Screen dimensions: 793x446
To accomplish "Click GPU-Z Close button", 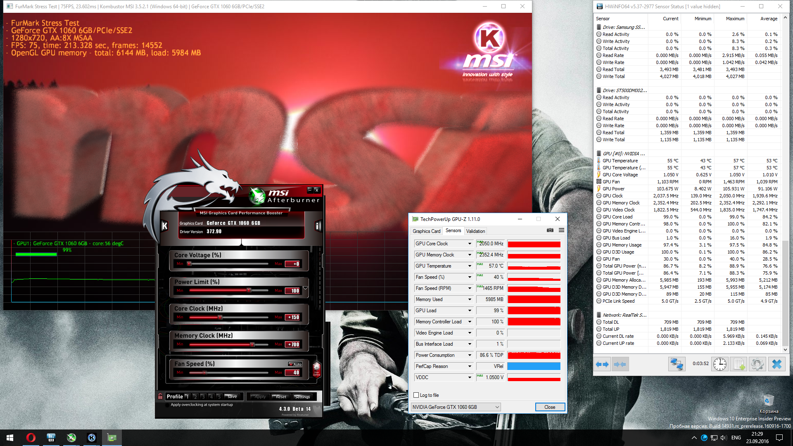I will [550, 407].
